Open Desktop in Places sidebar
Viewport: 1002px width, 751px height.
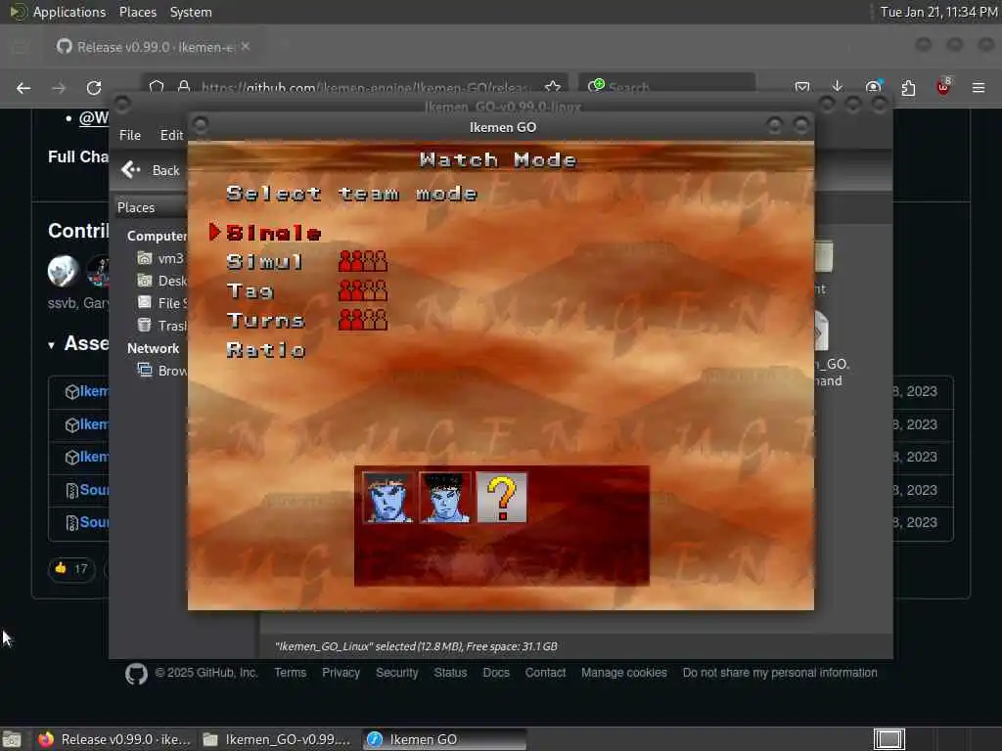162,281
